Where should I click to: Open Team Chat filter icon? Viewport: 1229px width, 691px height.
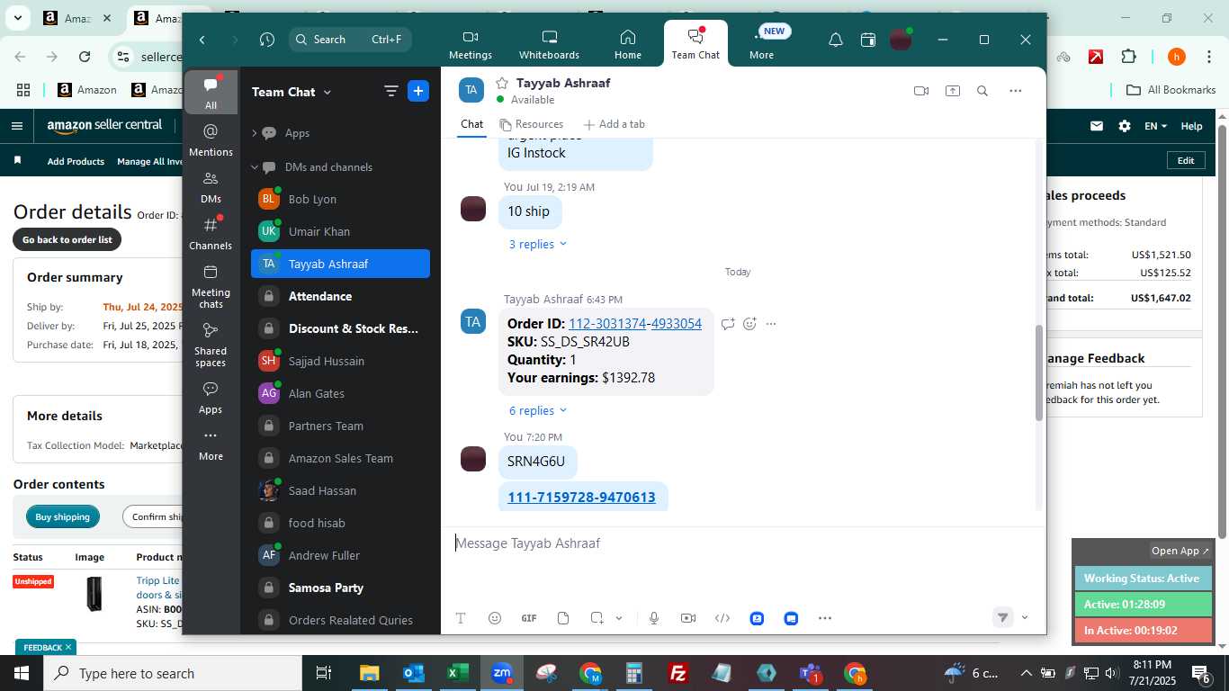click(x=390, y=91)
